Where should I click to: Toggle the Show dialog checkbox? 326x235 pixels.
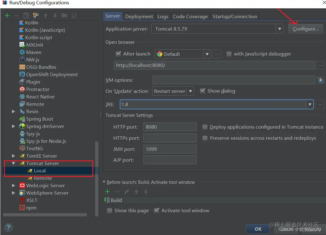(x=203, y=91)
